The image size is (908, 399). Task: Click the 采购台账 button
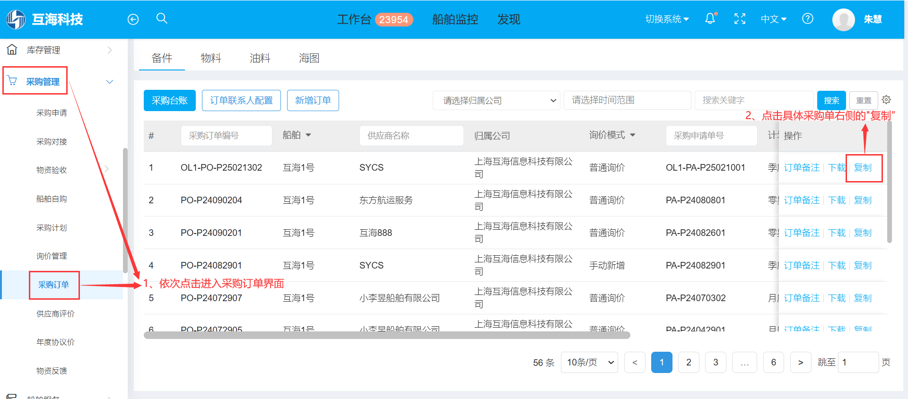click(x=170, y=101)
